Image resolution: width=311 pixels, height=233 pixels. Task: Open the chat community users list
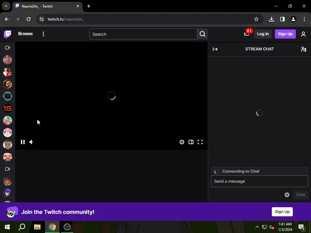tap(303, 49)
